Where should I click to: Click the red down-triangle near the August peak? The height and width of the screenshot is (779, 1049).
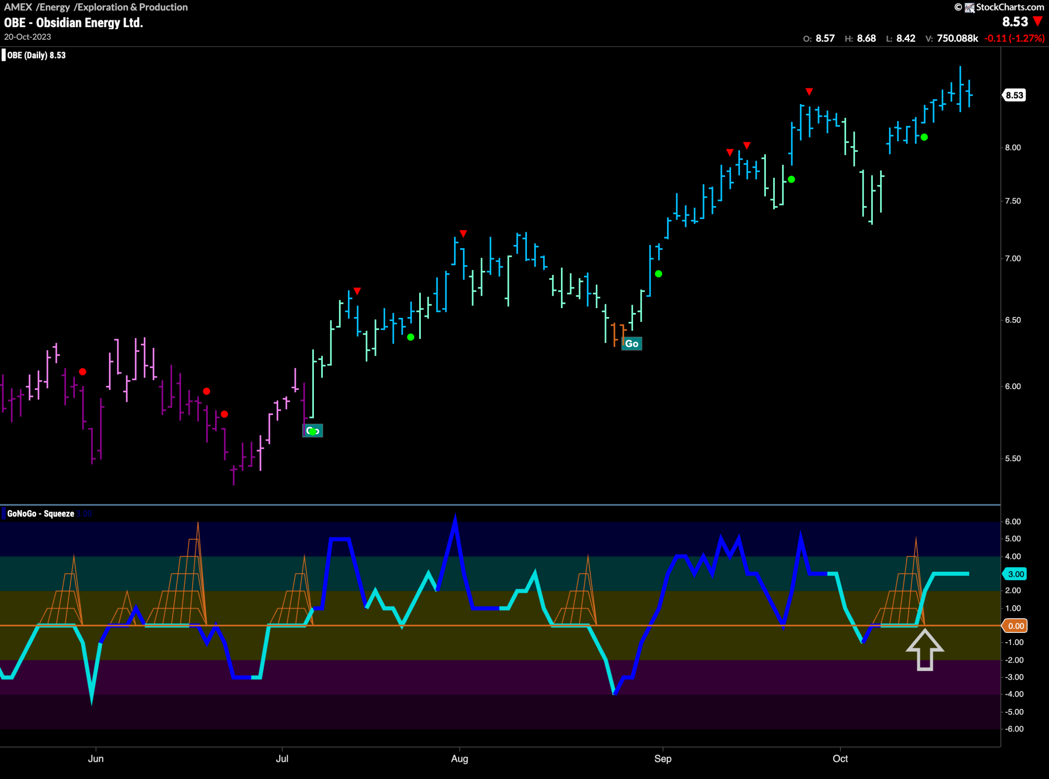[x=463, y=233]
